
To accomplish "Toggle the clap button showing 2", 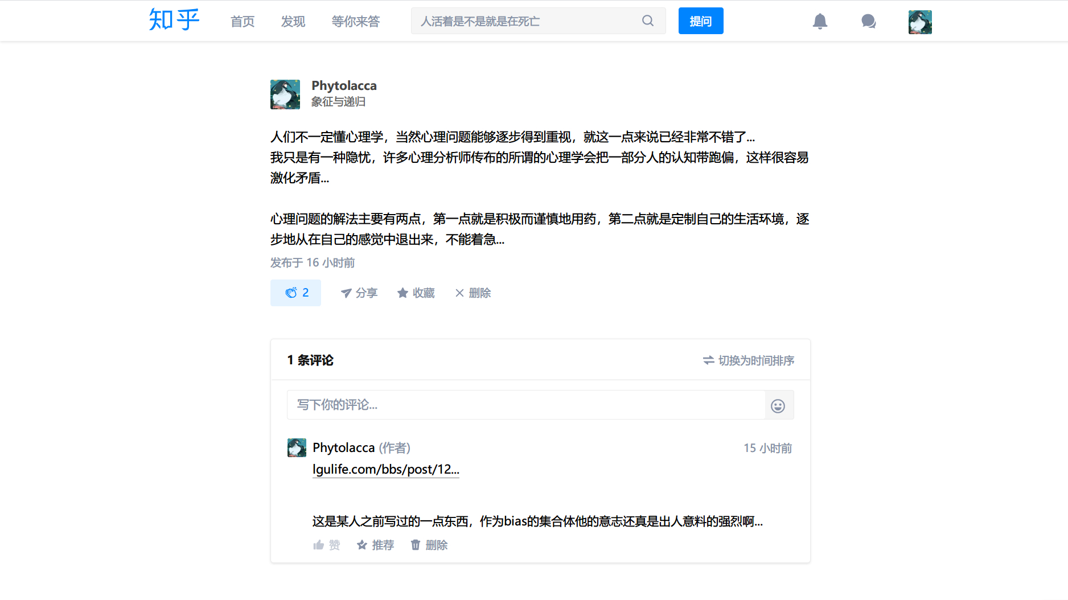I will (x=295, y=293).
